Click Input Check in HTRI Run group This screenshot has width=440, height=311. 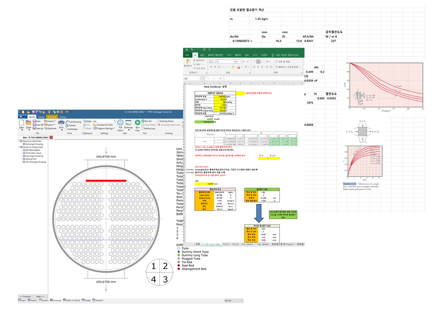pos(148,125)
